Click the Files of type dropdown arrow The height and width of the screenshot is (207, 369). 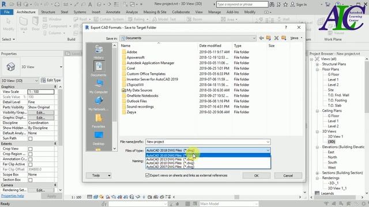tap(268, 150)
